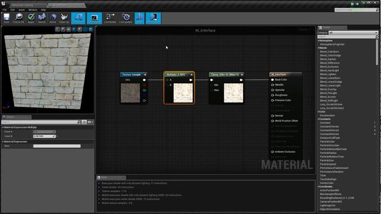Collapse the Texture Sample node preview

click(145, 74)
